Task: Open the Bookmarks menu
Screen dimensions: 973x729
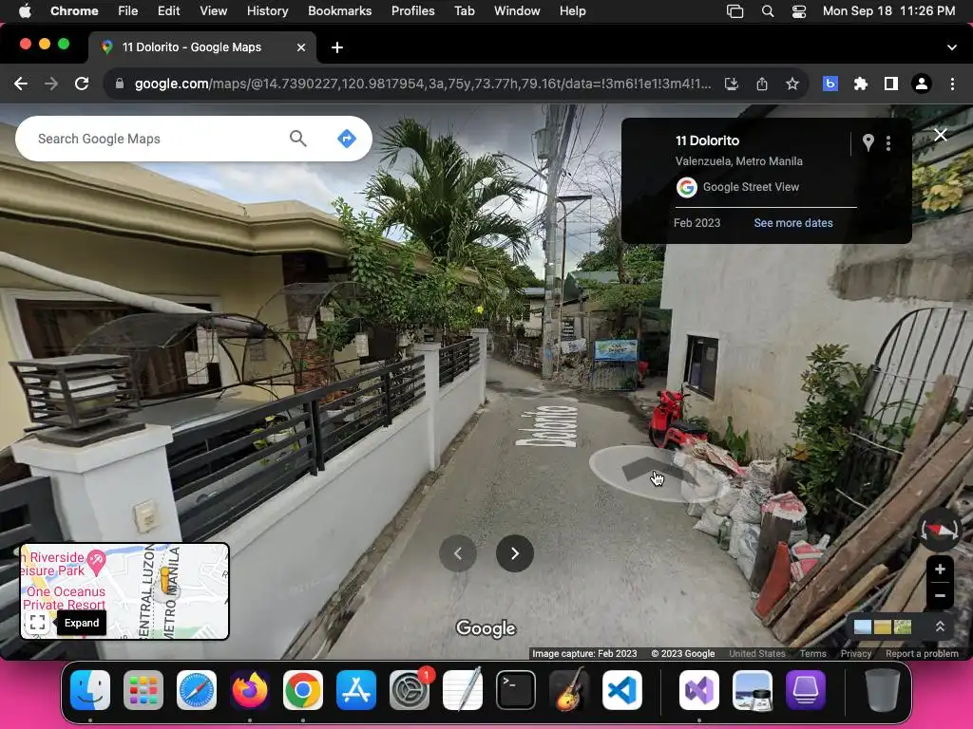Action: pos(339,10)
